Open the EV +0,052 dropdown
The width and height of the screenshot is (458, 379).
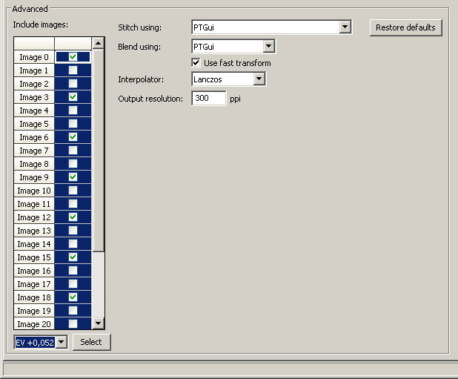click(x=62, y=342)
